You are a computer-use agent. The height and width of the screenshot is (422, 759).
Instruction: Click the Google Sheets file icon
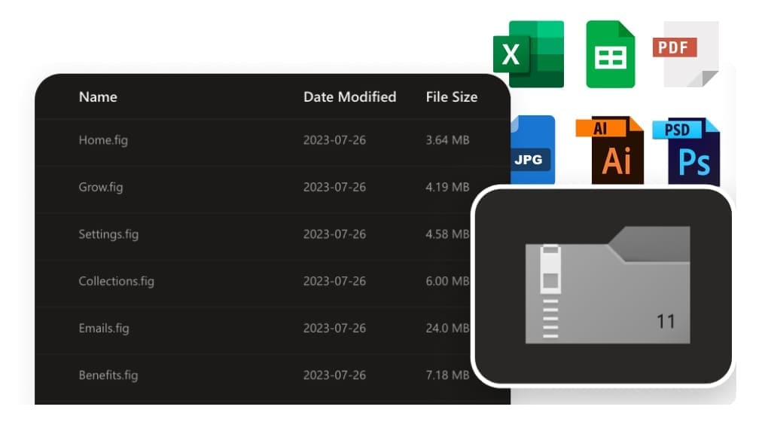click(x=610, y=54)
